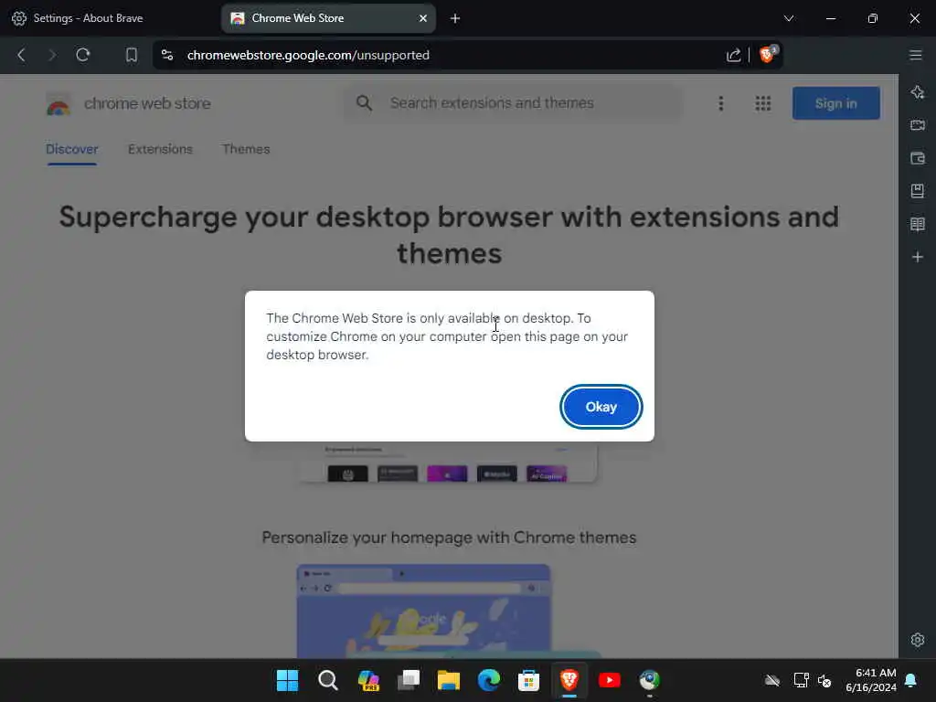Open File Explorer from the taskbar
Screen dimensions: 936x702
coord(448,680)
